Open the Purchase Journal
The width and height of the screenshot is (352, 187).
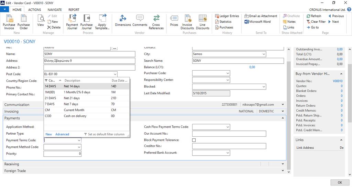tap(86, 22)
